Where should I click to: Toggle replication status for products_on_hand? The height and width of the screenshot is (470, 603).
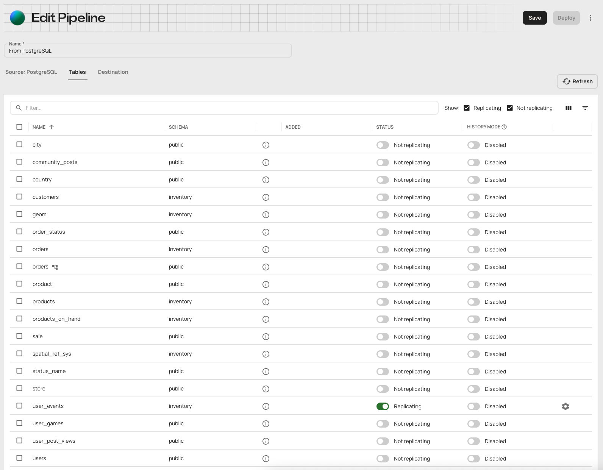(x=383, y=319)
